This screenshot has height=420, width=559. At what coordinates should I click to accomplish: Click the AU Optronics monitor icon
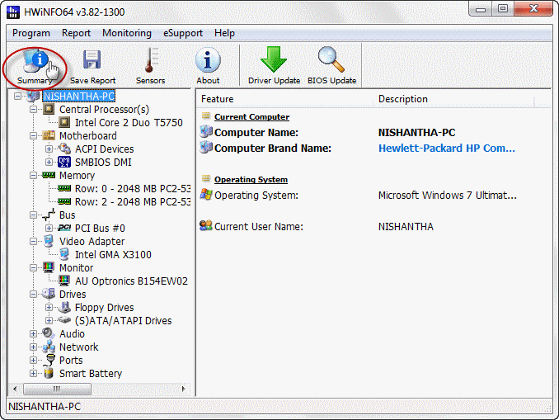pos(64,281)
